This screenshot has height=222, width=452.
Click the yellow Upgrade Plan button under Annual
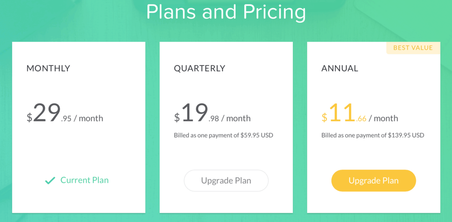(374, 181)
